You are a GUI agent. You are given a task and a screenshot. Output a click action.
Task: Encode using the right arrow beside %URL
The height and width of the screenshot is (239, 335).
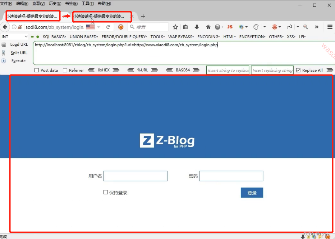(x=155, y=70)
